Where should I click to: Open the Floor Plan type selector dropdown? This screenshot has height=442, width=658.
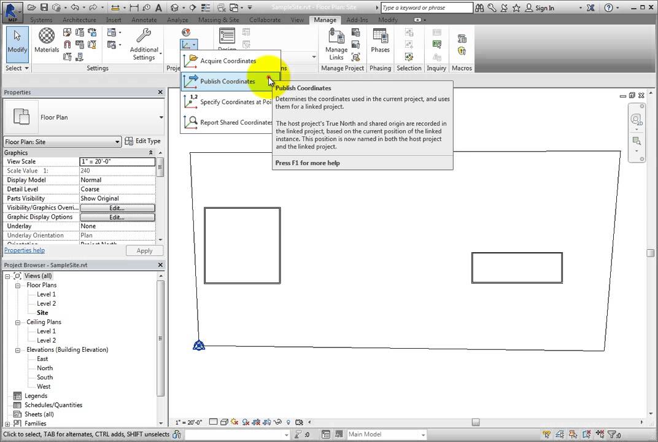pos(161,117)
